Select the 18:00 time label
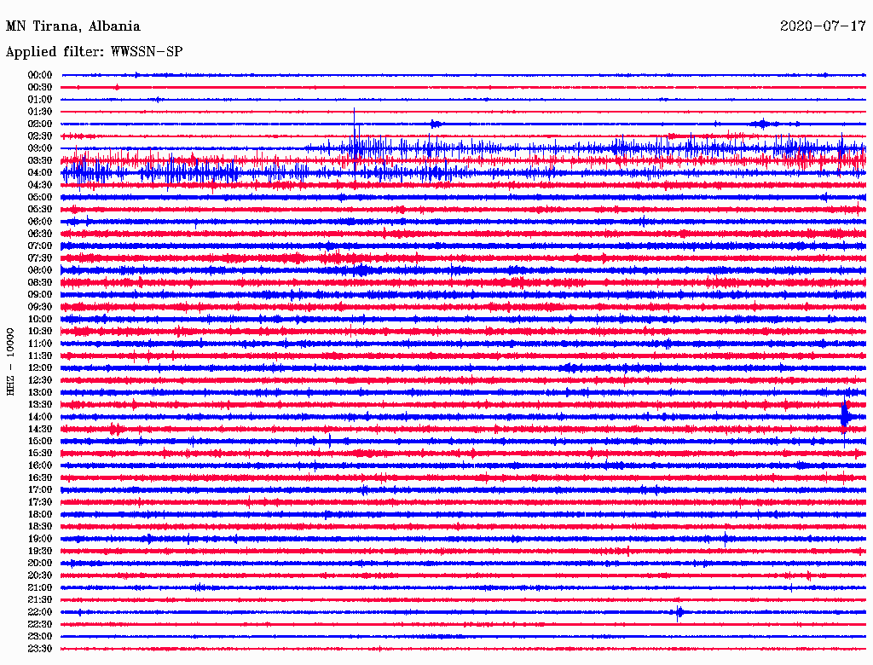873x665 pixels. [x=40, y=514]
